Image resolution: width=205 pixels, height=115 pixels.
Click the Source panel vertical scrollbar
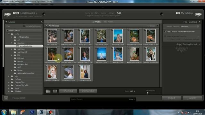(x=3, y=44)
